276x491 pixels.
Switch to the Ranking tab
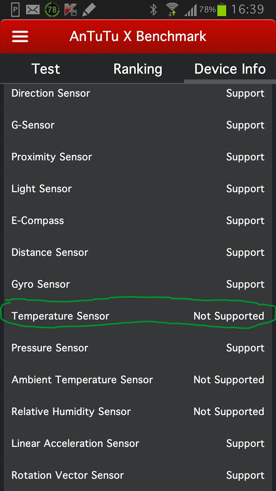pos(138,69)
